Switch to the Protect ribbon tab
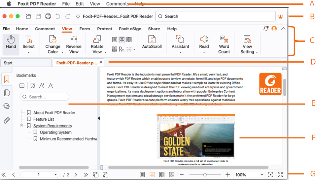Image resolution: width=317 pixels, height=180 pixels. click(105, 29)
